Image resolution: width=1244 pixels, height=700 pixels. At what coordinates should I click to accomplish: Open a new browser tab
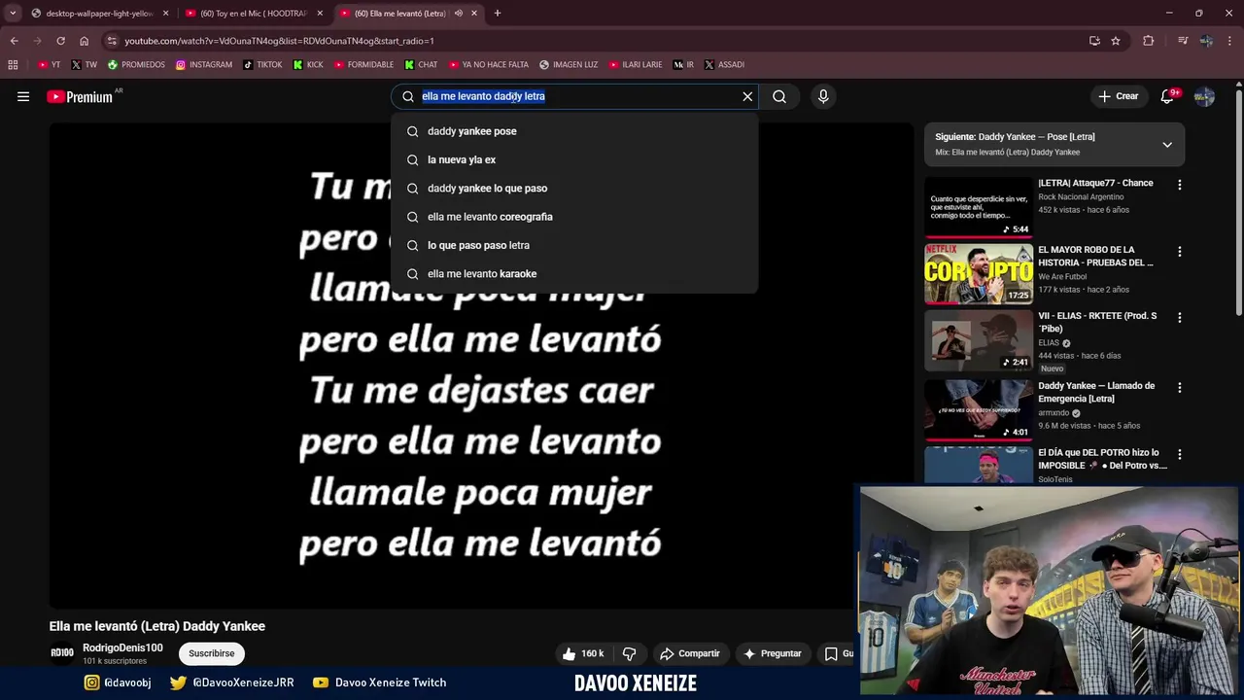tap(498, 14)
